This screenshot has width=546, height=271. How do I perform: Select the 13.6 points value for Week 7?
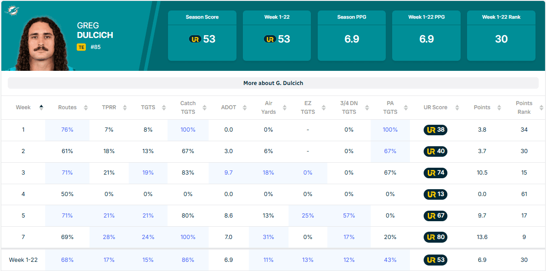click(x=482, y=237)
